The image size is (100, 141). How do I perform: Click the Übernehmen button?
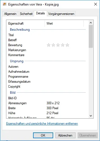click(88, 135)
